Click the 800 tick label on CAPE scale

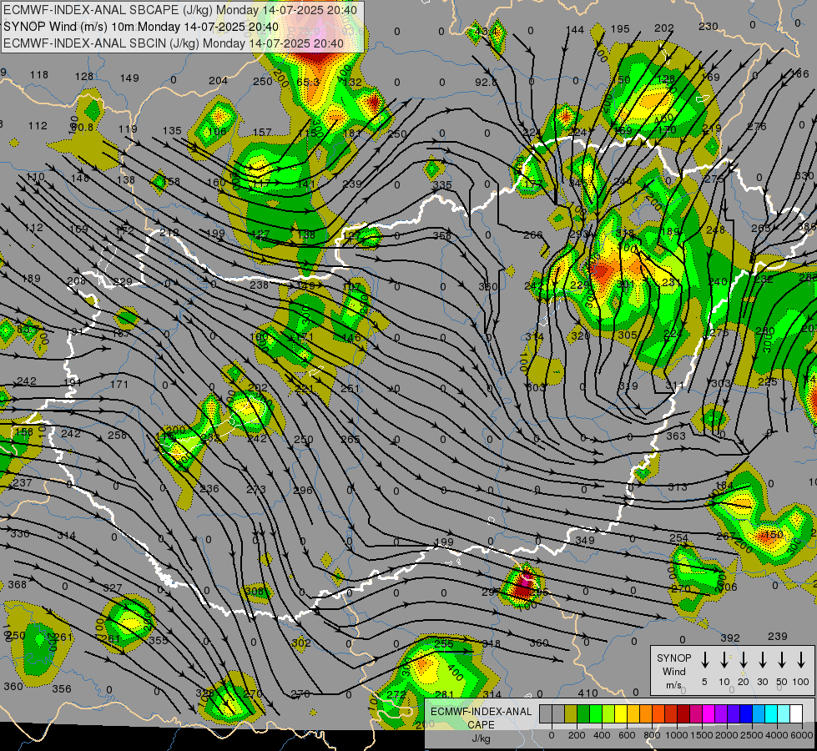click(x=652, y=735)
